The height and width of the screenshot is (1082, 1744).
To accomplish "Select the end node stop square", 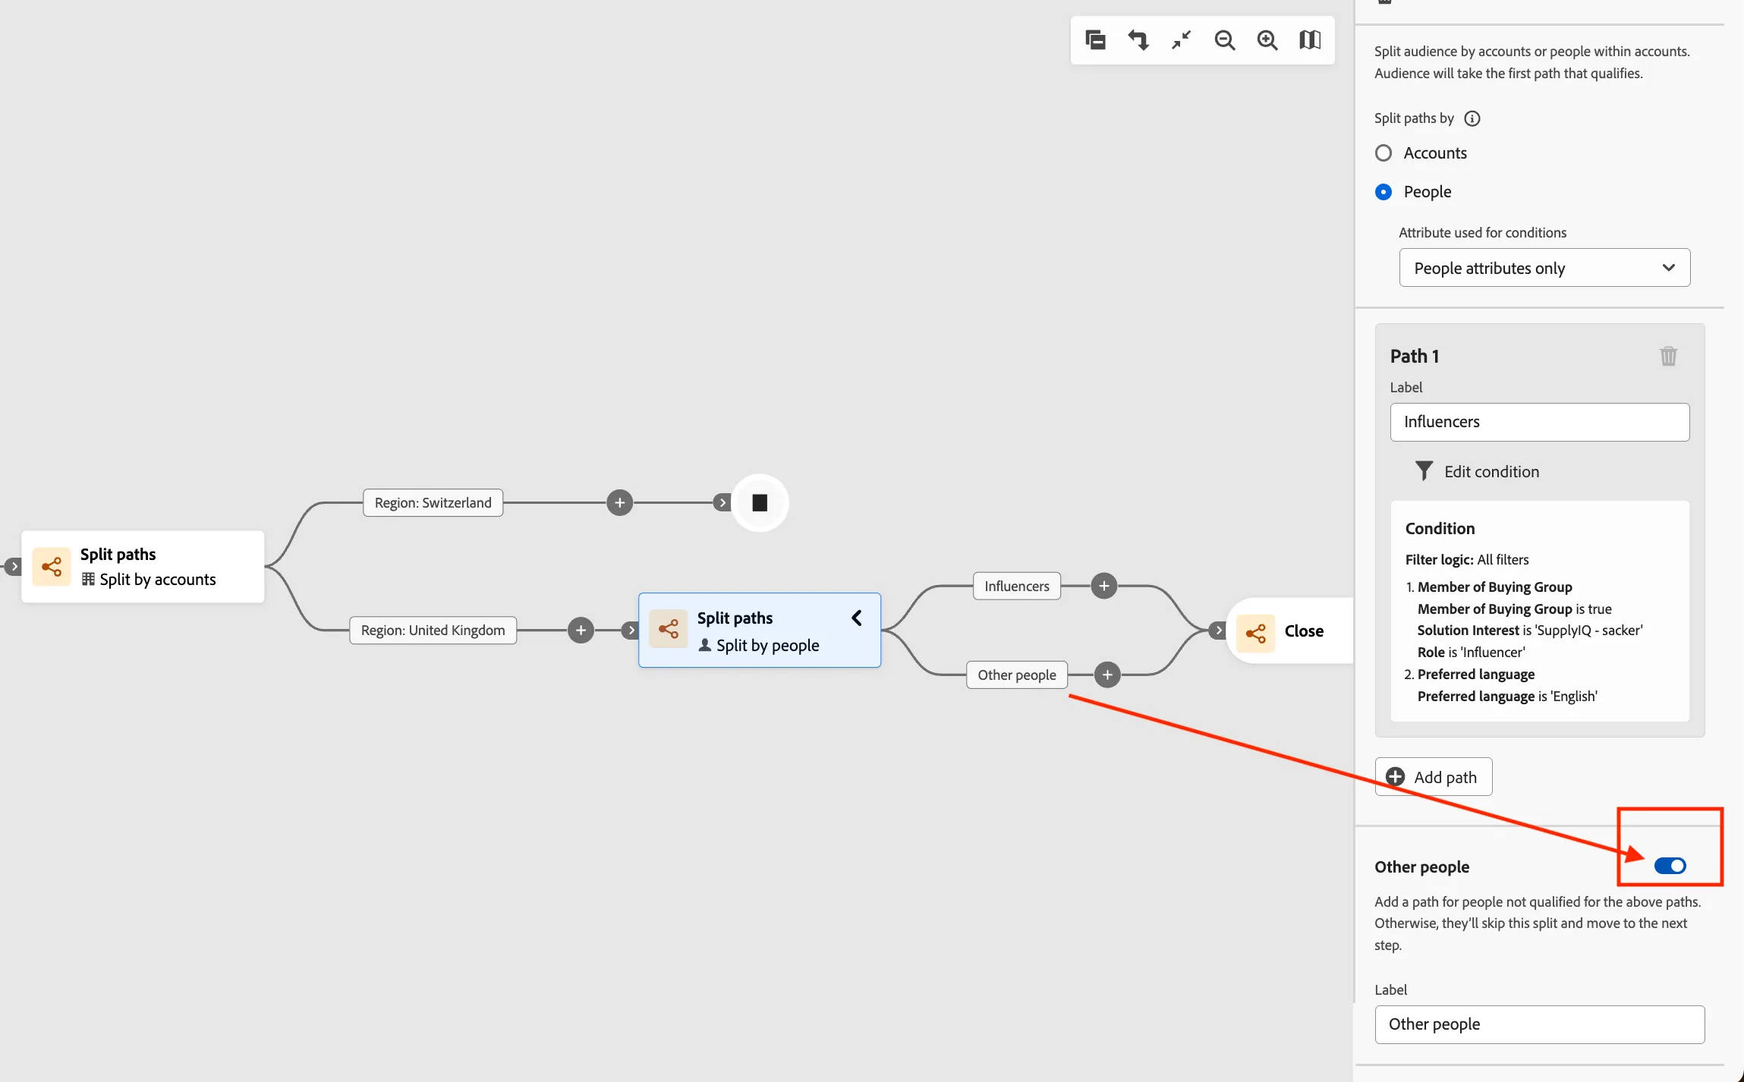I will point(760,502).
